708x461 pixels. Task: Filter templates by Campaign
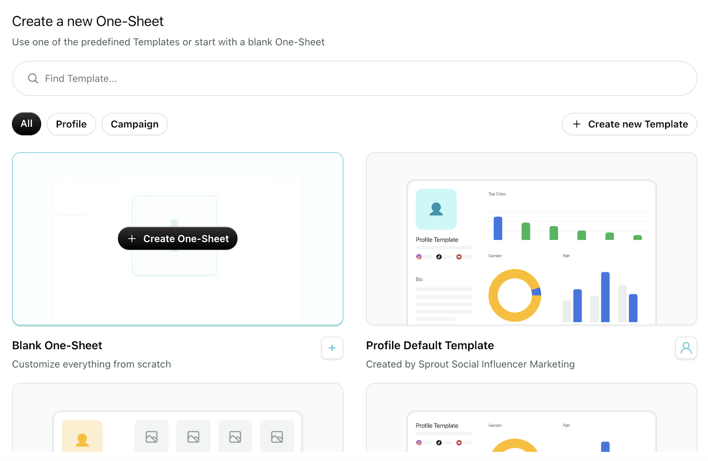135,124
